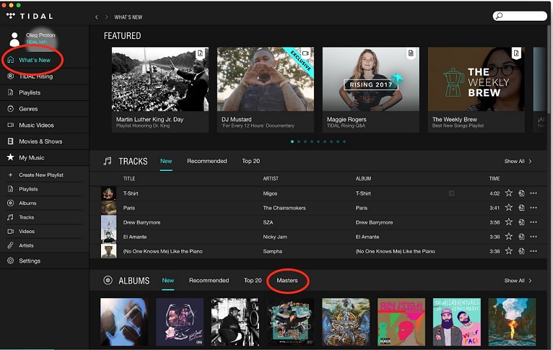Open DJ Mustard documentary card
Screen dimensions: 553x350
(265, 90)
